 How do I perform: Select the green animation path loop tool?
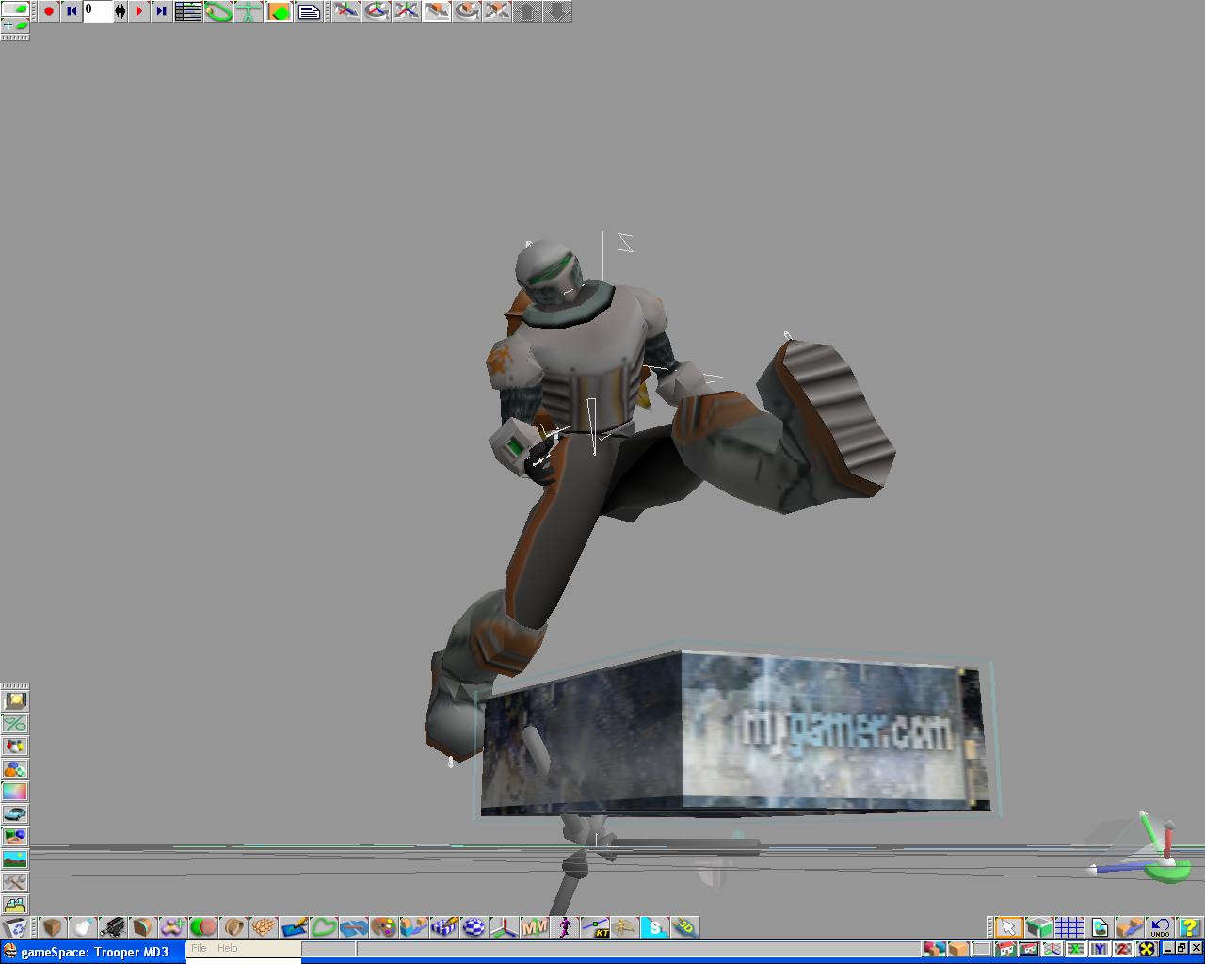[x=218, y=11]
